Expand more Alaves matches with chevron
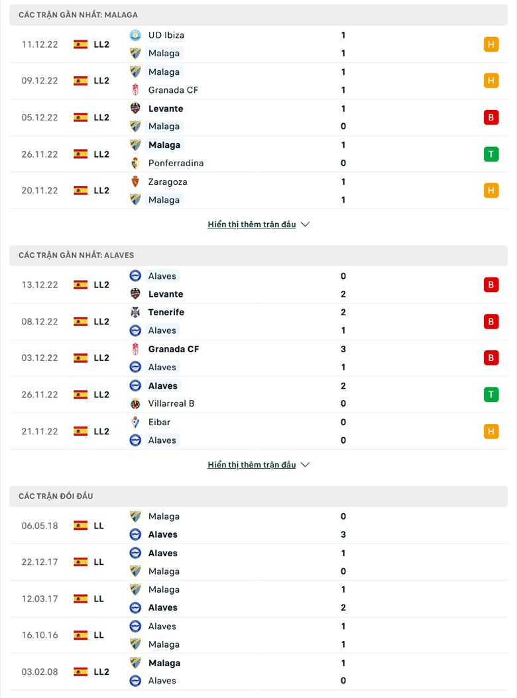 click(x=306, y=465)
